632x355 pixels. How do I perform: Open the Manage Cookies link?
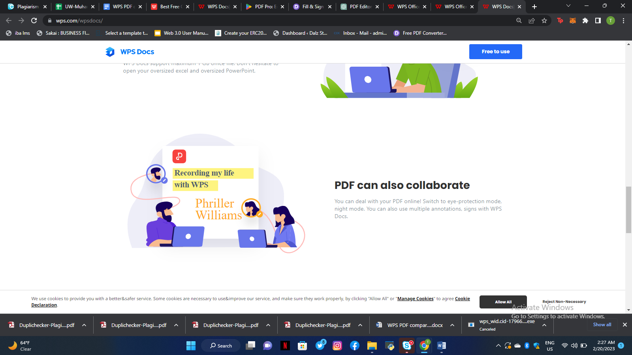[x=415, y=299]
